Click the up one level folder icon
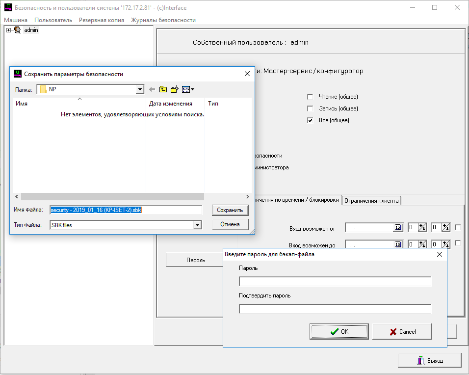 [163, 89]
